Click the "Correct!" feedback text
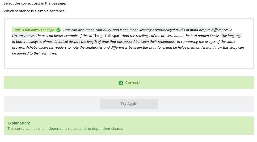The height and width of the screenshot is (142, 257). point(132,83)
